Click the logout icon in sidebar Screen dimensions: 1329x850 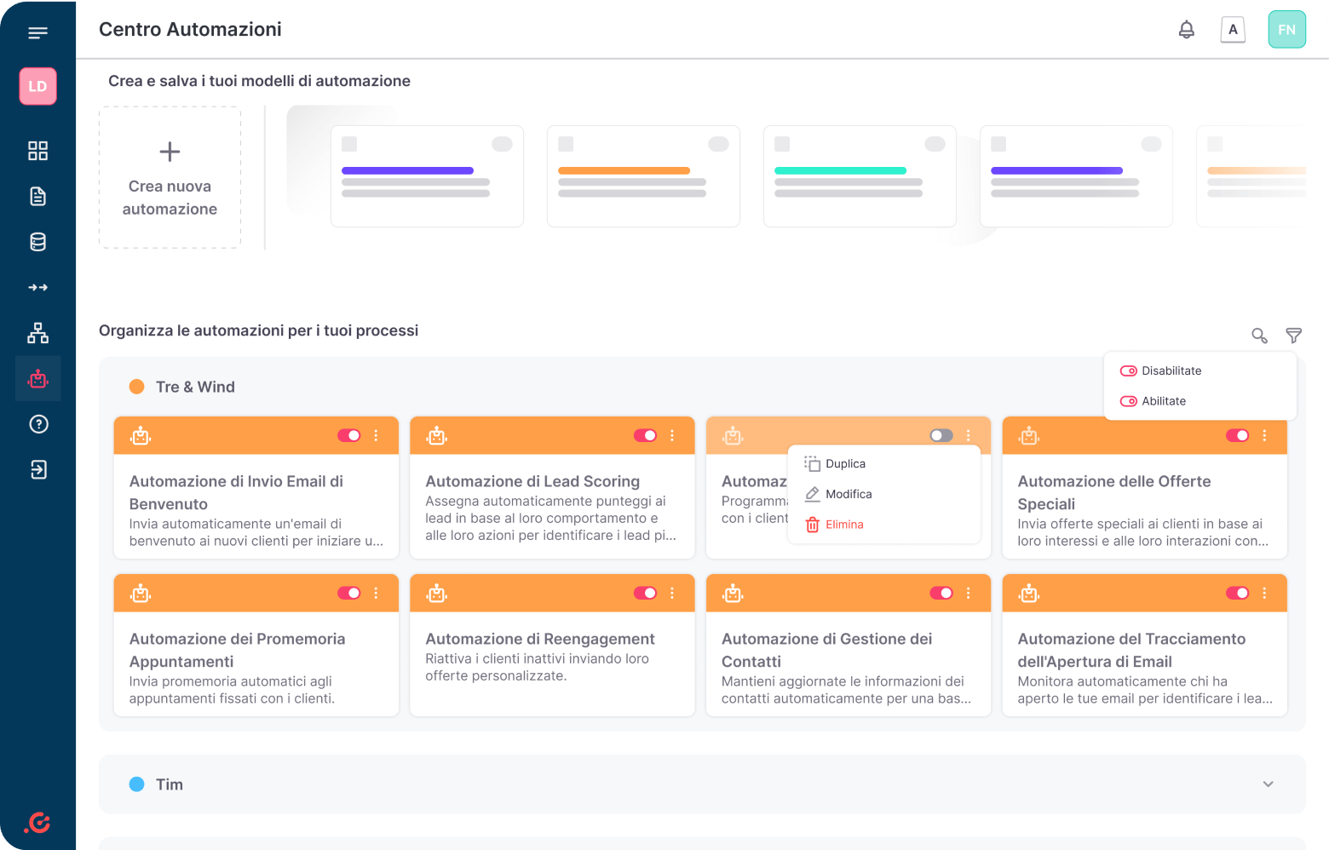pos(37,469)
